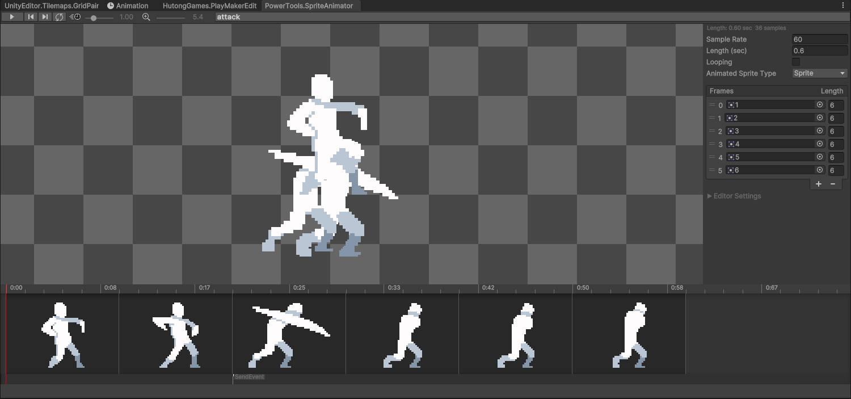Select the SendEvent marker on the timeline
This screenshot has width=851, height=399.
click(x=250, y=377)
